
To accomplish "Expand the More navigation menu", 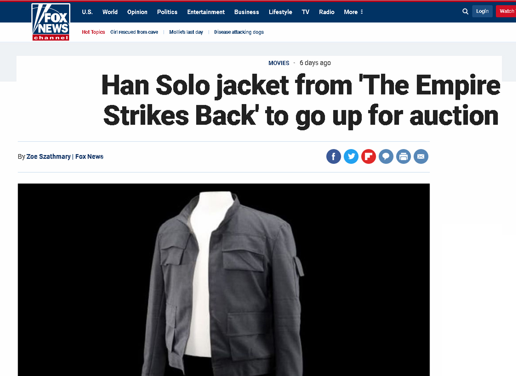I will point(353,12).
